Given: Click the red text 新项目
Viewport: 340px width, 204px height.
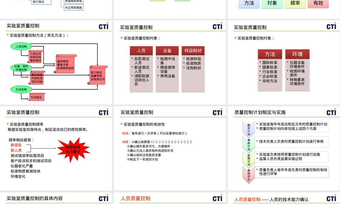Looking at the screenshot, I should point(16,145).
